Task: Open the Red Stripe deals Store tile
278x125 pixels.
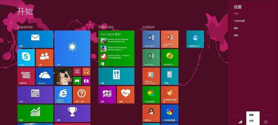Action: click(116, 48)
